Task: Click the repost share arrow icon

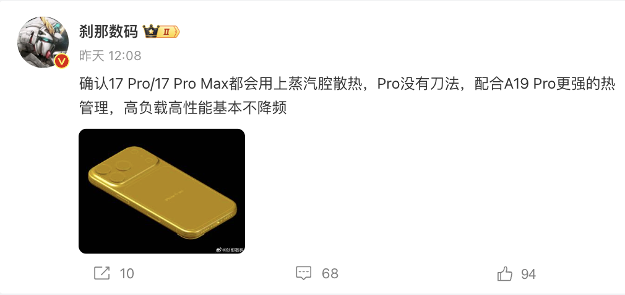Action: 101,273
